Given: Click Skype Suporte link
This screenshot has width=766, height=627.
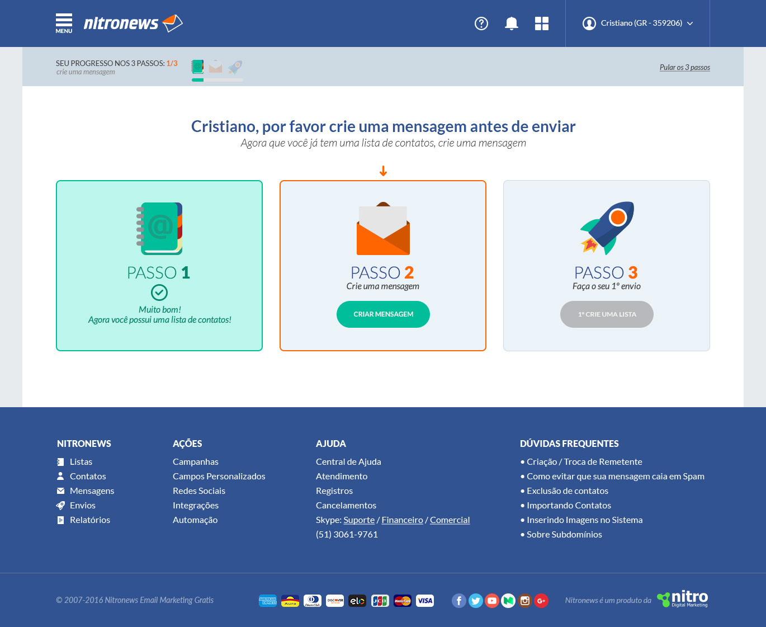Looking at the screenshot, I should coord(359,520).
